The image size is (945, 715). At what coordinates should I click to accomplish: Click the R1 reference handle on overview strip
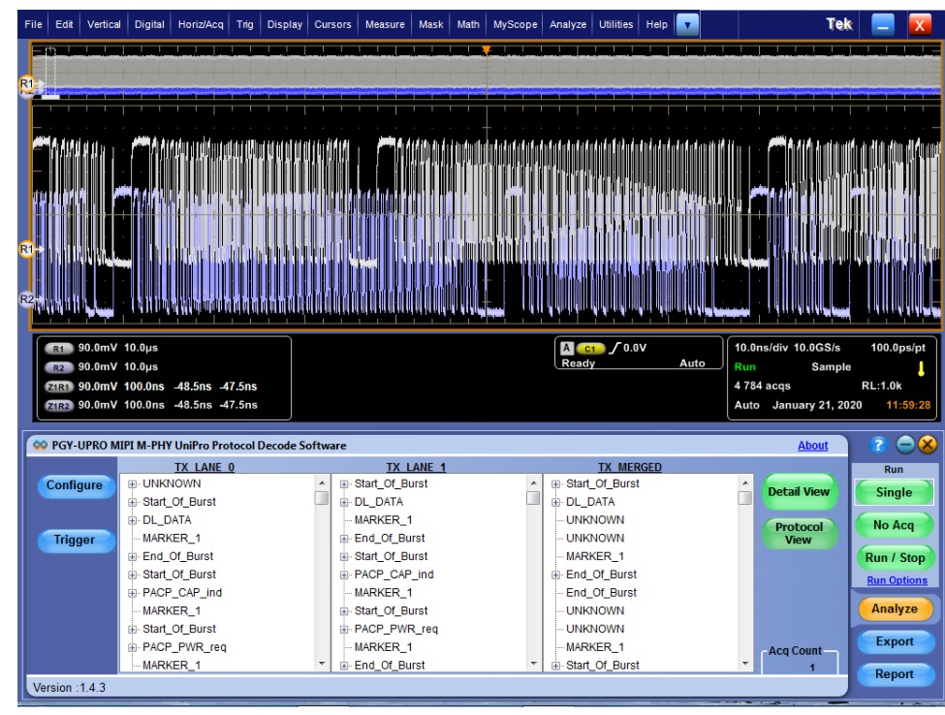27,83
